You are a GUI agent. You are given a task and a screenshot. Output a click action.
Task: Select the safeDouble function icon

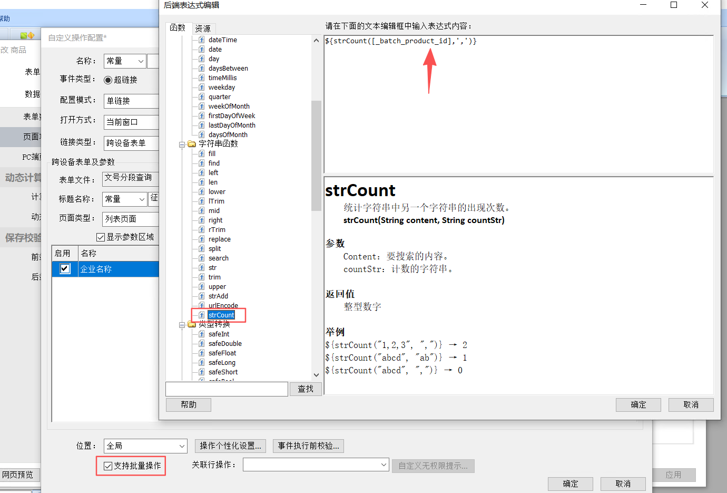pyautogui.click(x=202, y=343)
